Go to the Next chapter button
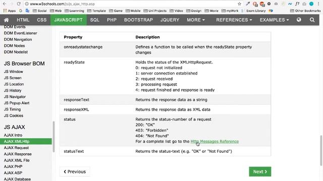Viewport: 323px width, 181px height. 260,171
